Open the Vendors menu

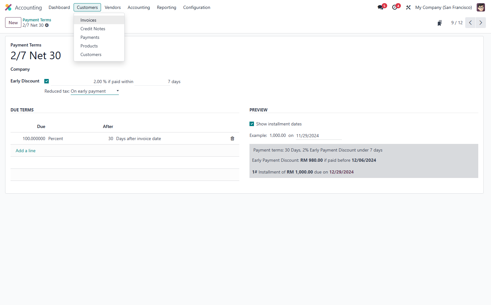pos(113,7)
